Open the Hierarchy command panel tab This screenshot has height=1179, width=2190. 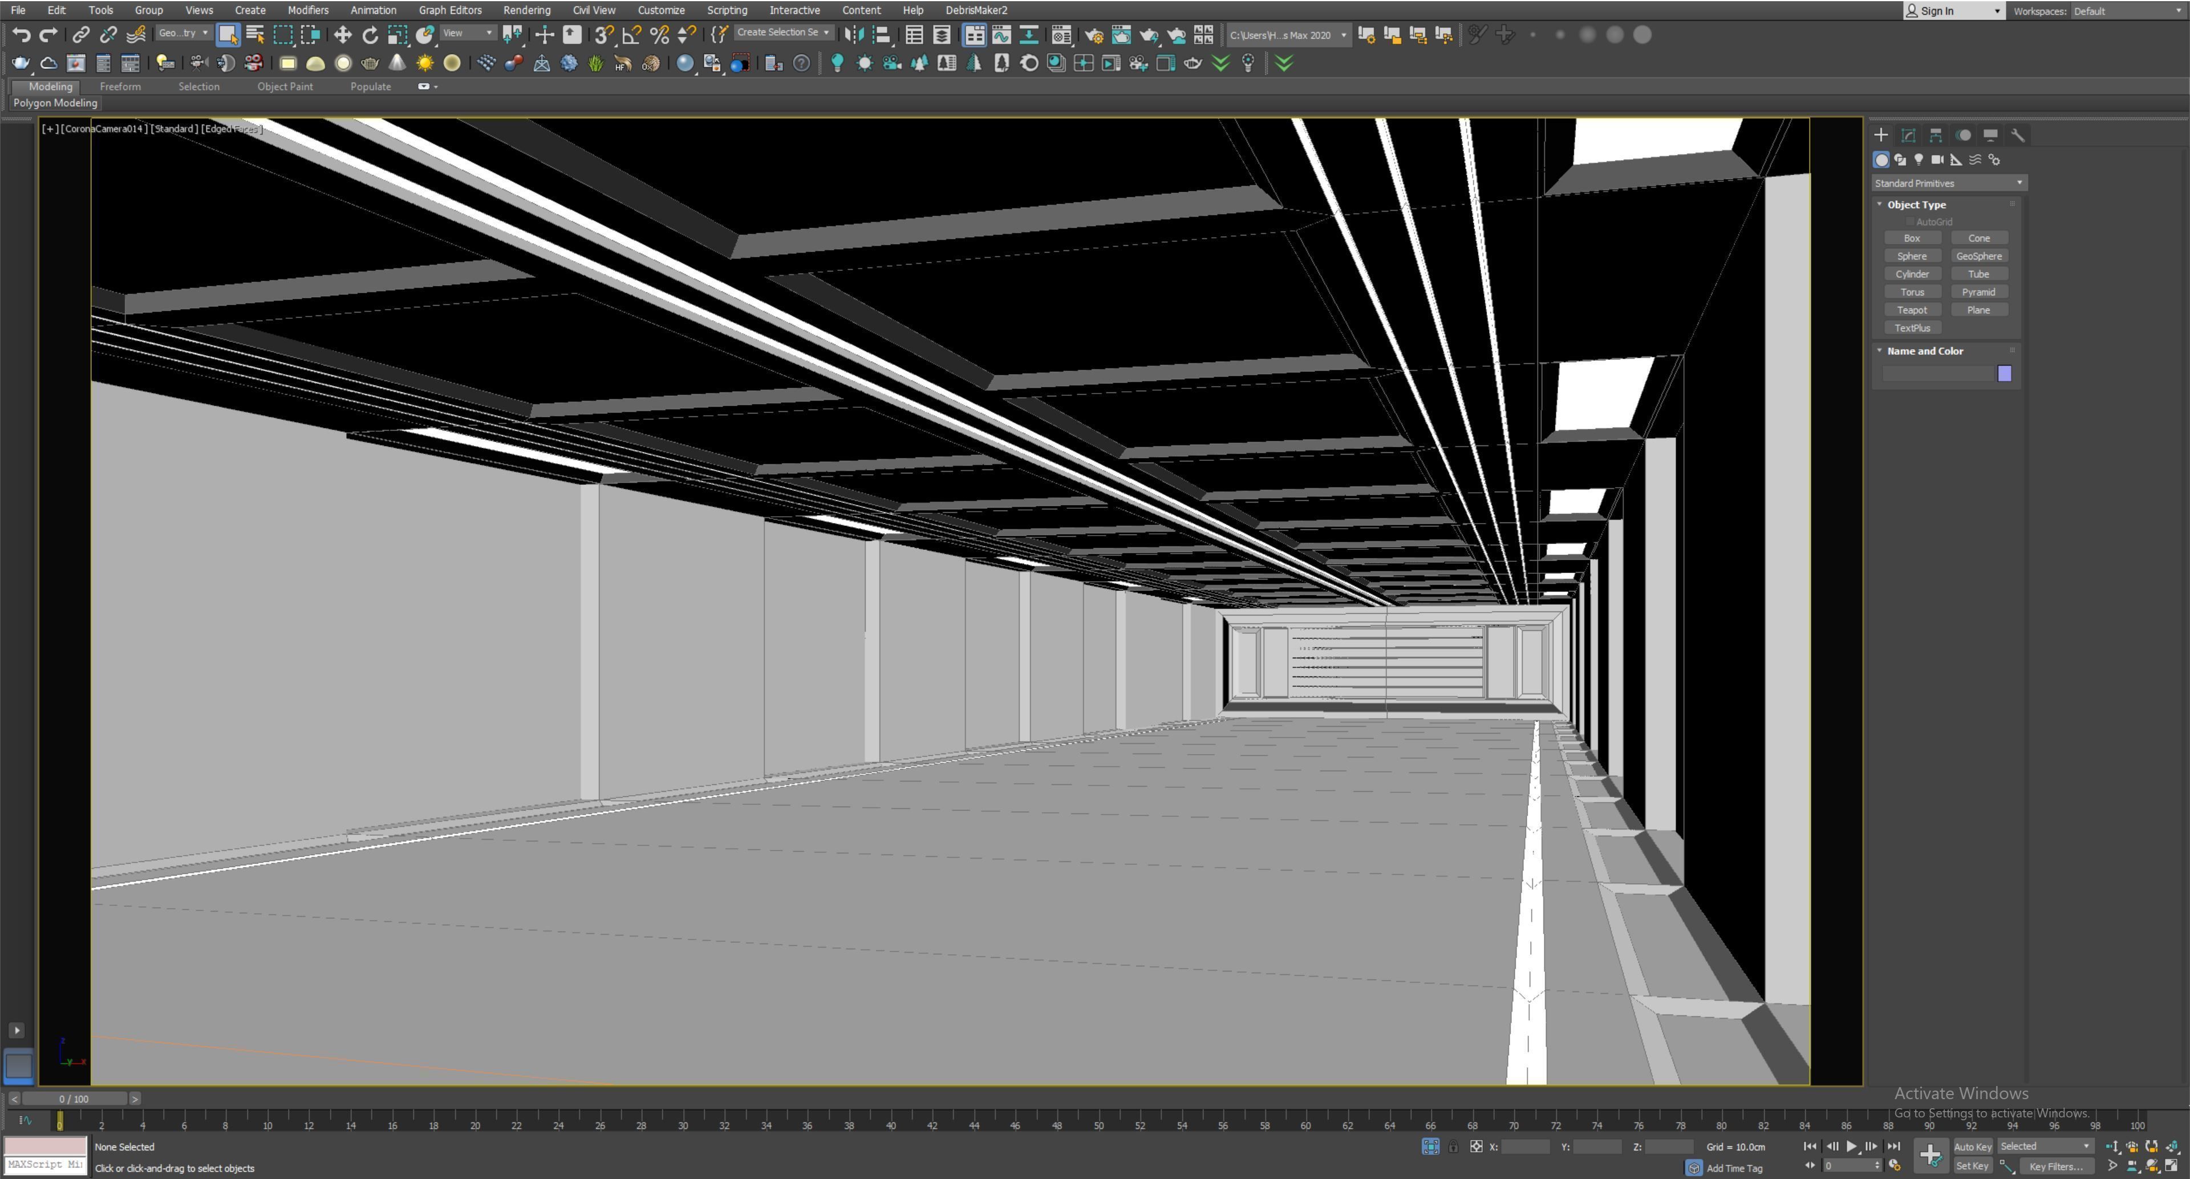(x=1936, y=135)
